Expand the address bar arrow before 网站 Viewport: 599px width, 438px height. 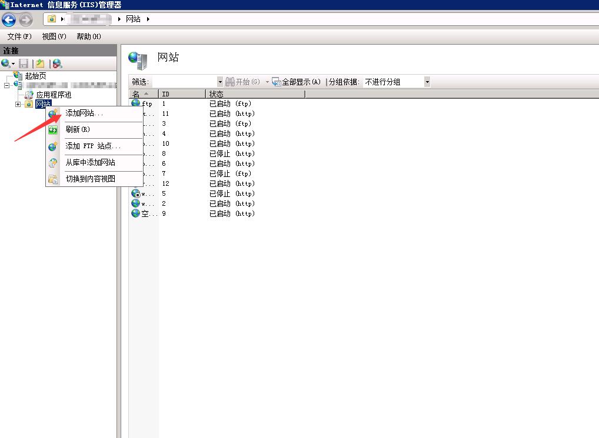(x=119, y=19)
